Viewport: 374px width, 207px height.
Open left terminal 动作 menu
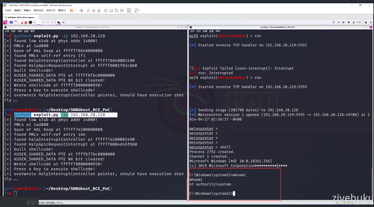[13, 31]
